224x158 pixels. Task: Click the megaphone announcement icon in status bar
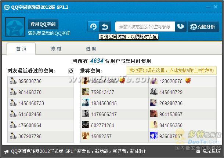tap(7, 151)
